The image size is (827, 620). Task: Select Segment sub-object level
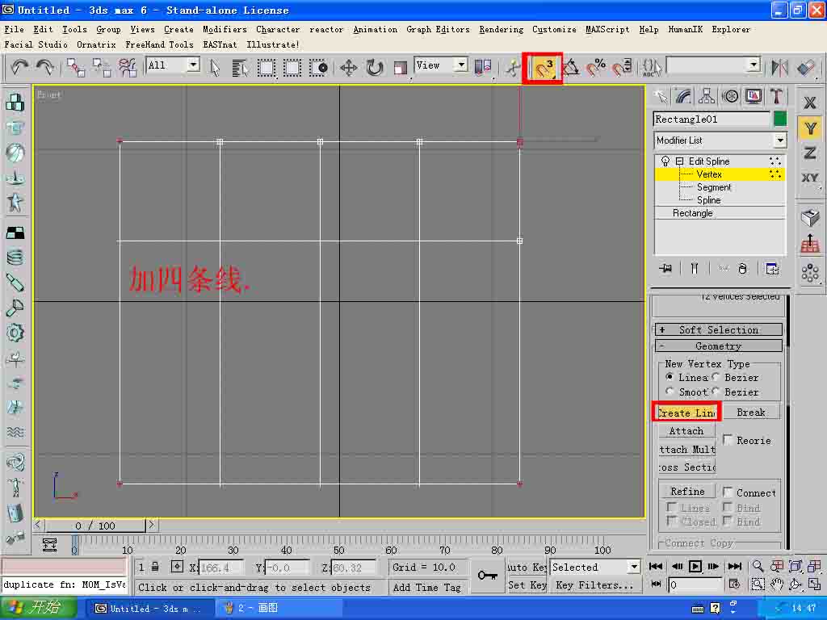714,187
